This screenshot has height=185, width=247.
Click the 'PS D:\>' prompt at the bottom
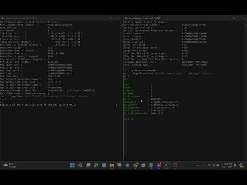(x=129, y=119)
